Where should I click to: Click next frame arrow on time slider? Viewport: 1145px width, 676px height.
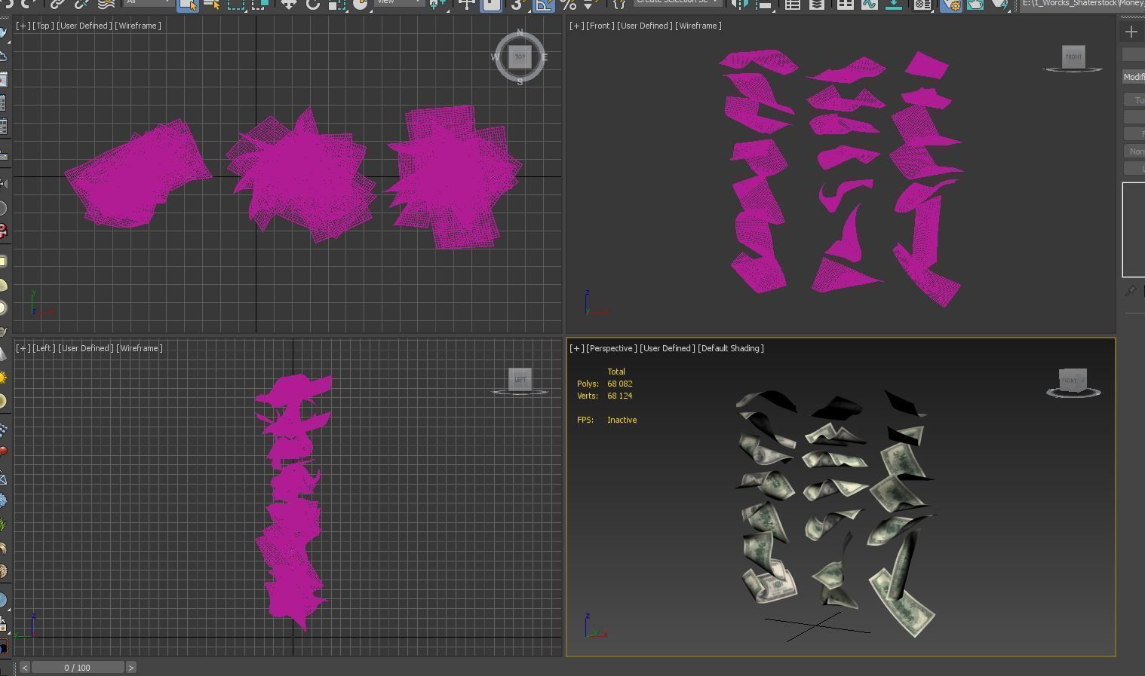131,668
